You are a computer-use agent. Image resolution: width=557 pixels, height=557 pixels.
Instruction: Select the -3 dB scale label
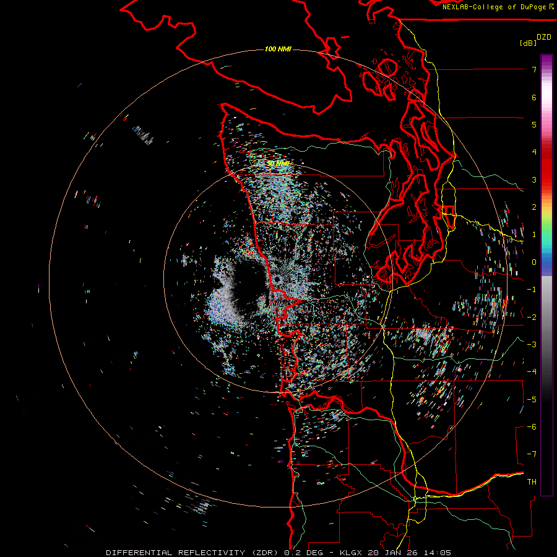click(x=532, y=344)
